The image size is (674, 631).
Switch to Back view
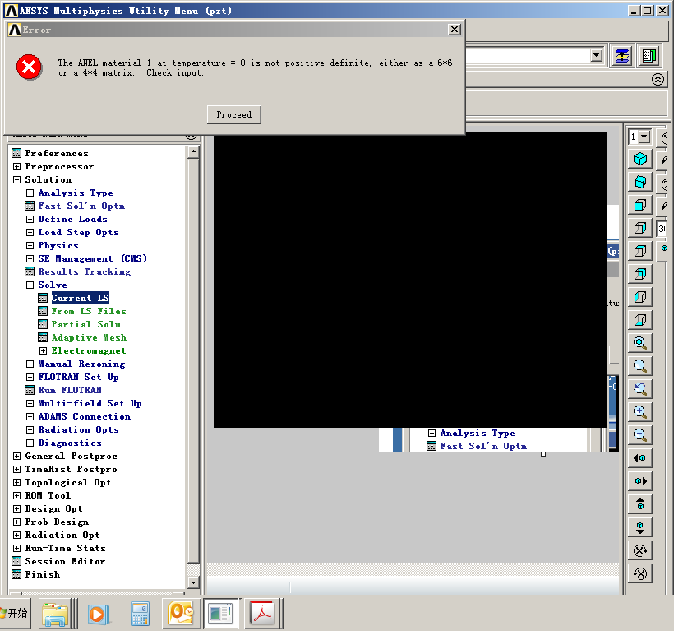[640, 274]
